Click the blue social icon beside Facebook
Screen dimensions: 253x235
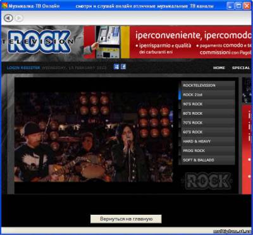pyautogui.click(x=116, y=67)
